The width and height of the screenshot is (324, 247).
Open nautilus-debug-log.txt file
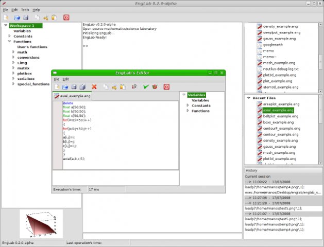281,69
